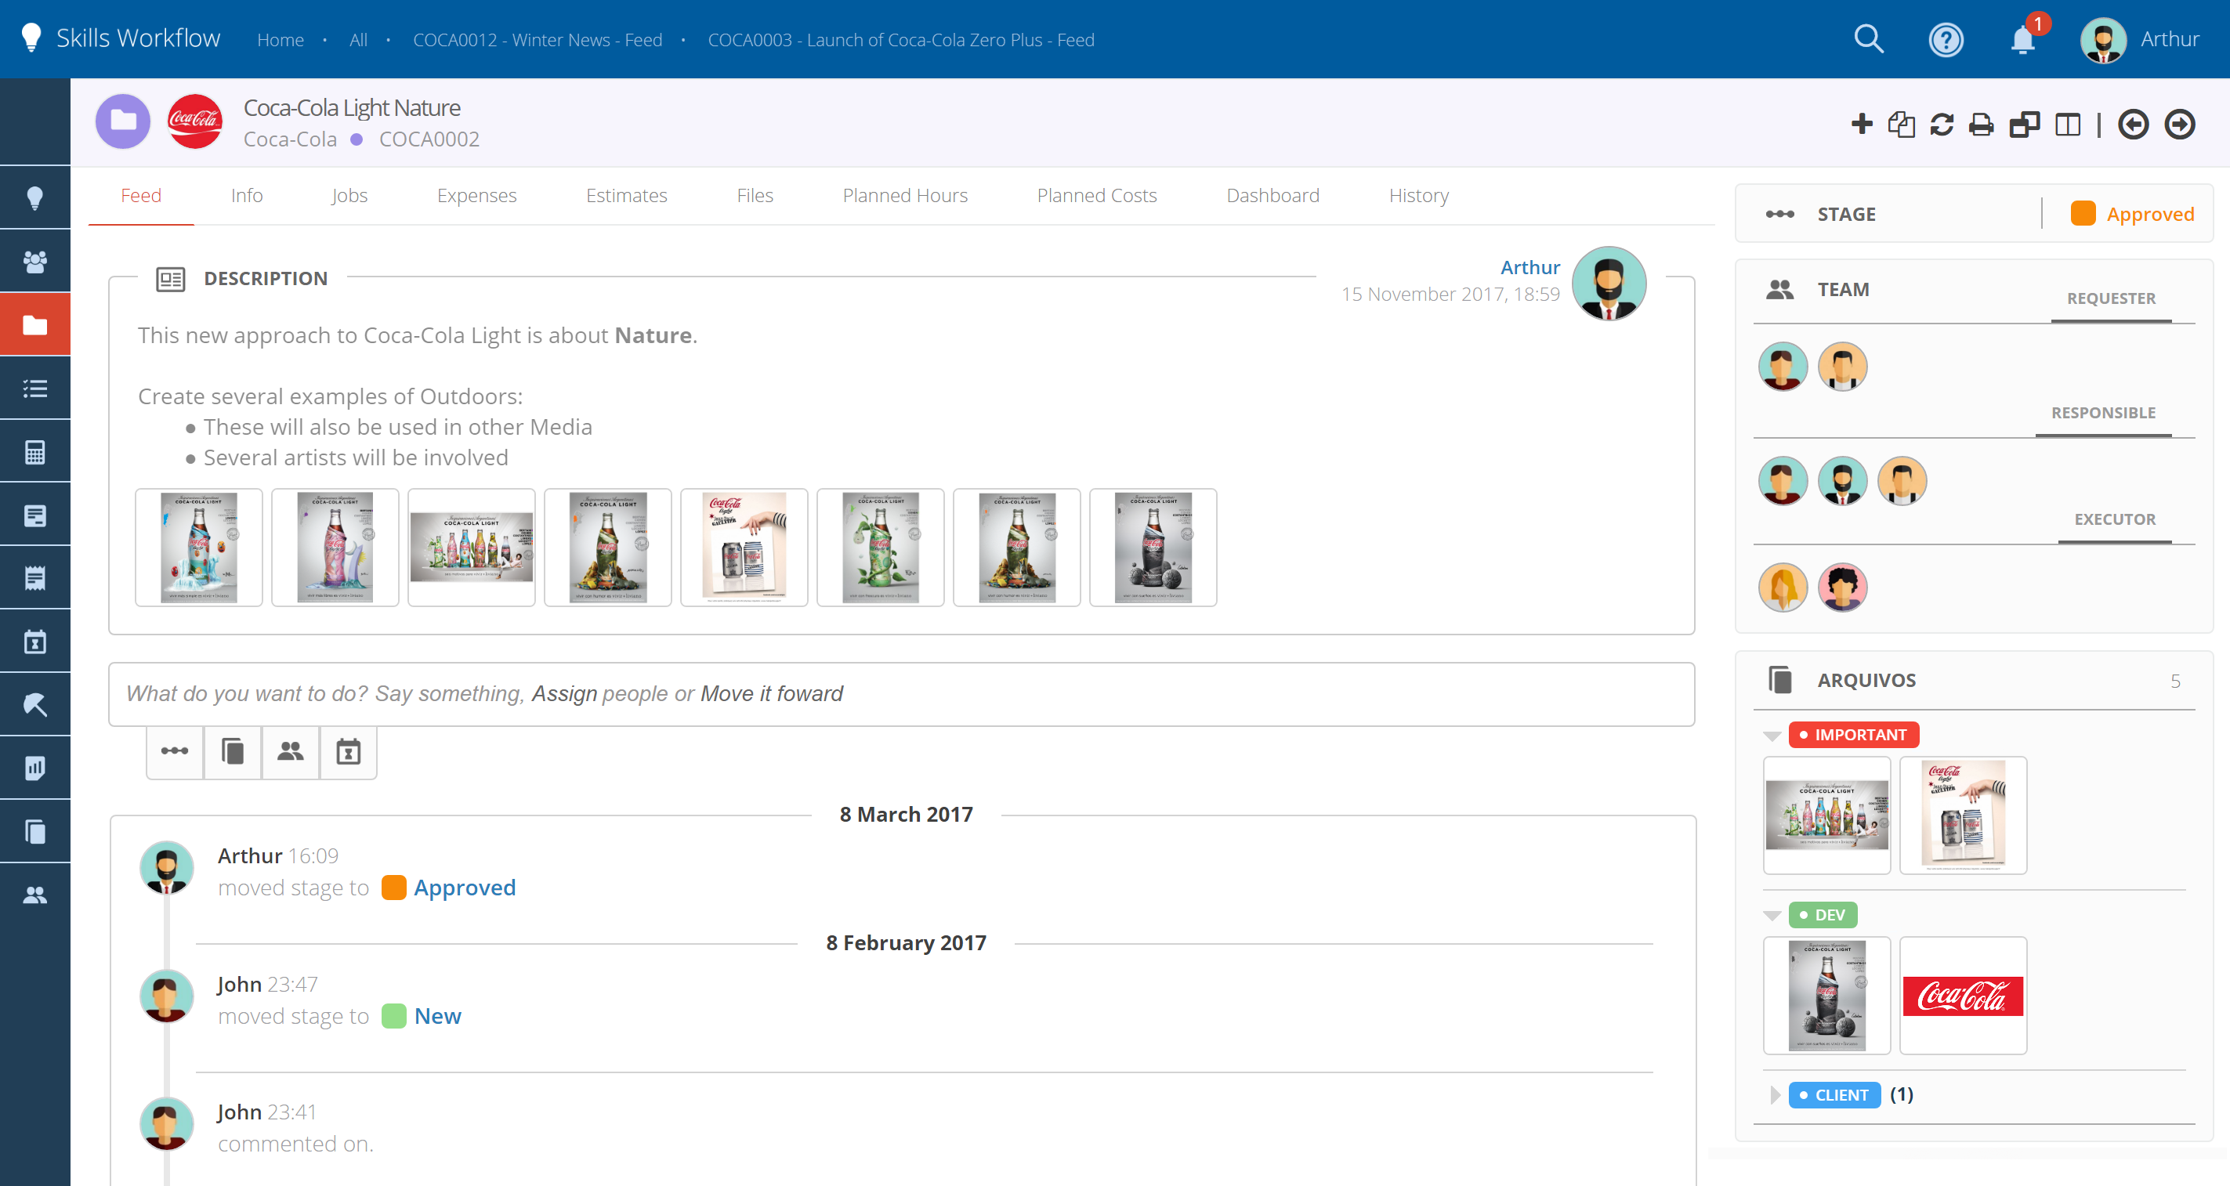
Task: Click the help question mark icon
Action: (x=1946, y=40)
